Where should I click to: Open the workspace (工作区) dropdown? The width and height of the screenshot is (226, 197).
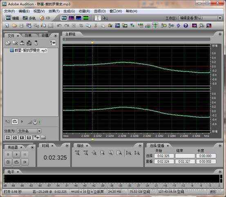(200, 18)
